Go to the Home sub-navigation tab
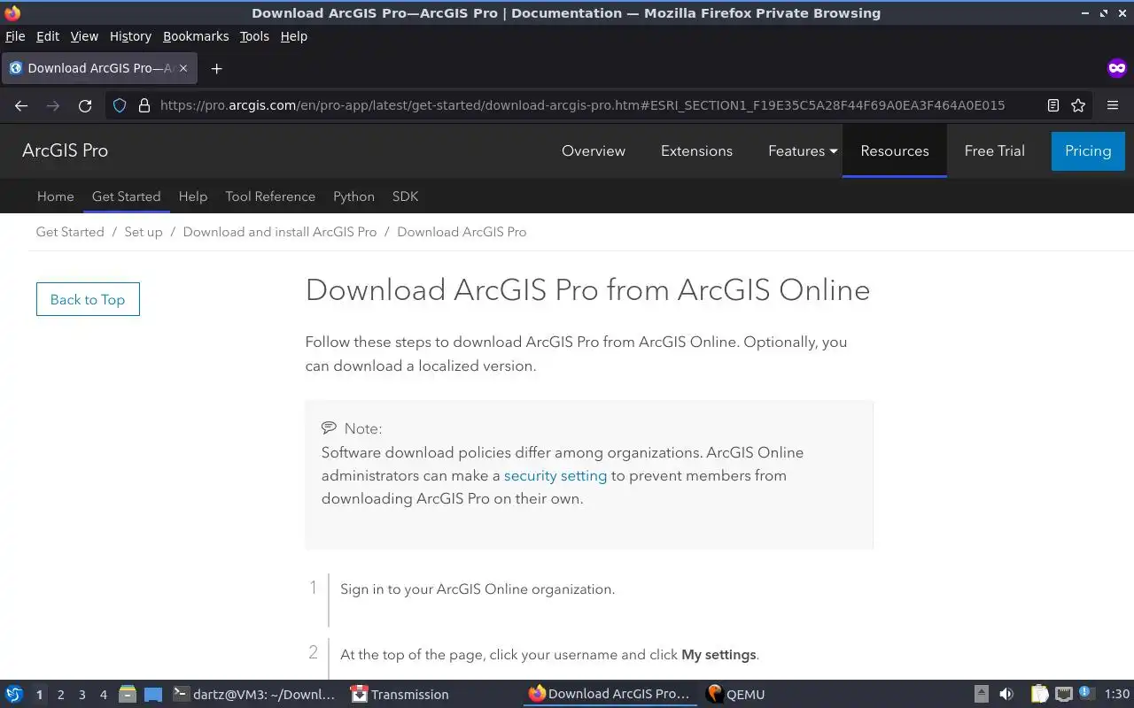 pos(55,196)
